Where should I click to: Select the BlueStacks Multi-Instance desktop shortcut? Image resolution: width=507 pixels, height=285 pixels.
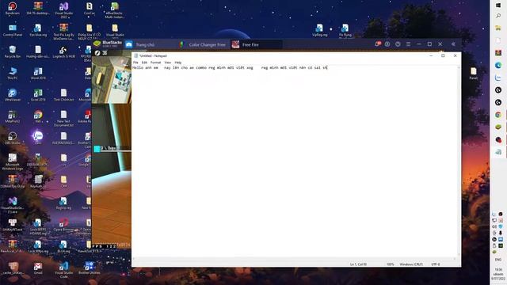point(114,10)
